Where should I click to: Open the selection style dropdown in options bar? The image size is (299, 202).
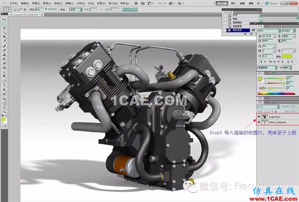76,10
